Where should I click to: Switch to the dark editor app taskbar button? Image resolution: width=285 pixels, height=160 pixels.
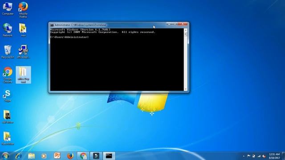tap(96, 156)
